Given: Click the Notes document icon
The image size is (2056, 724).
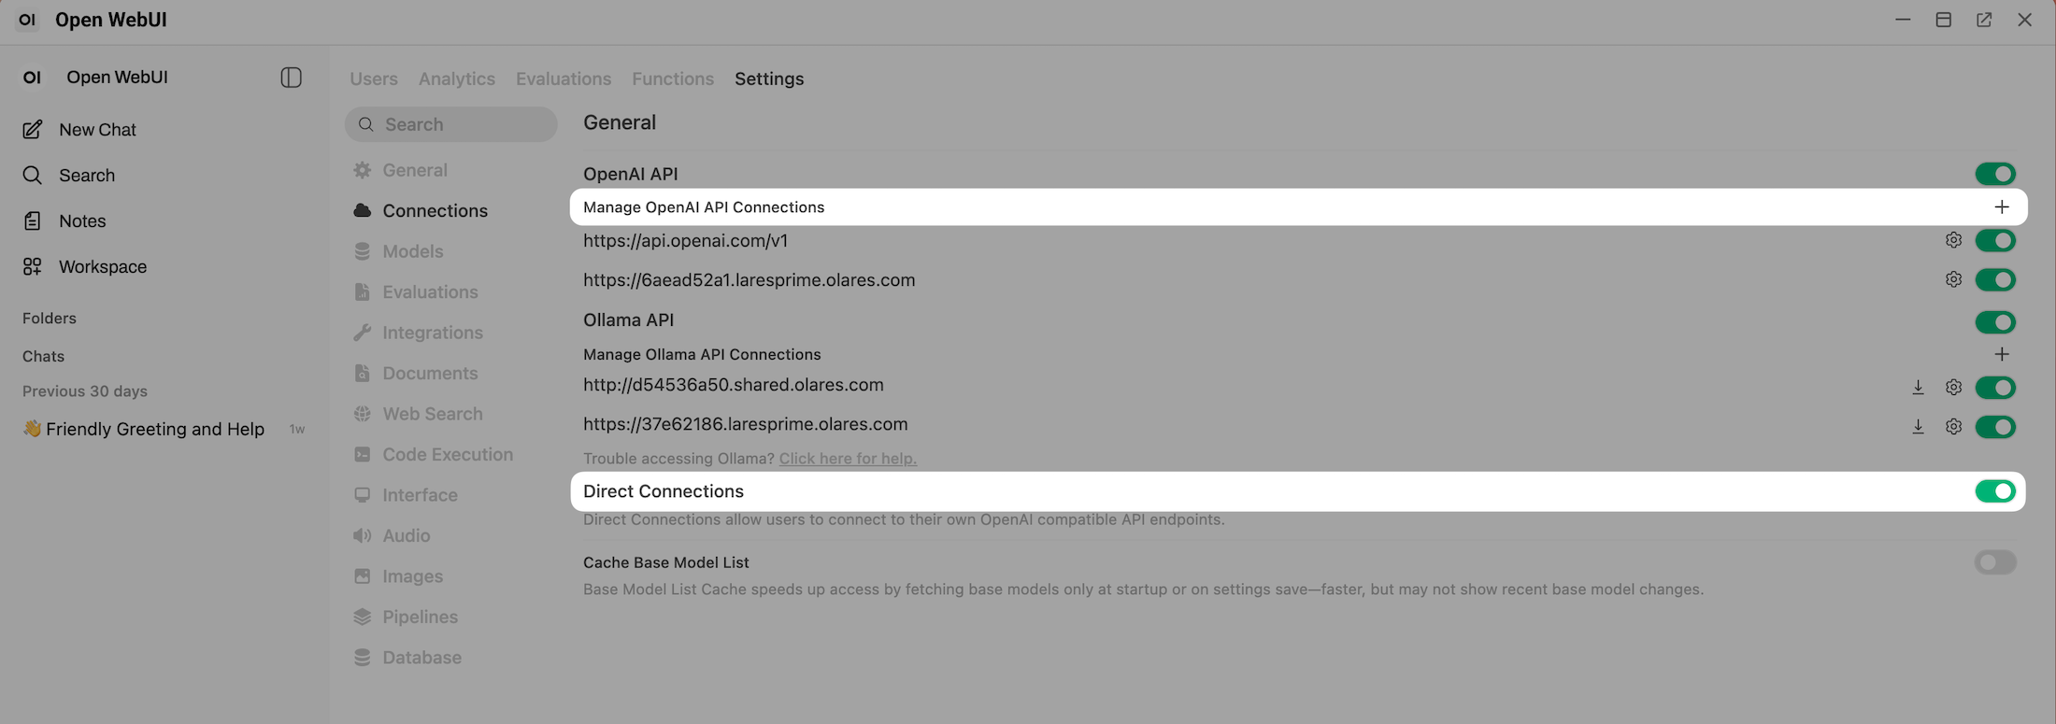Looking at the screenshot, I should pos(33,221).
